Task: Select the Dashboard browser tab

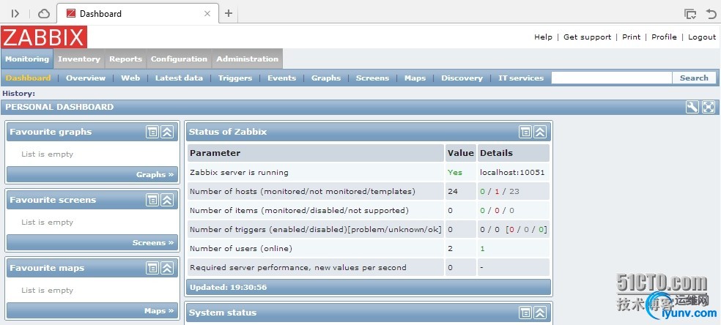Action: (138, 14)
